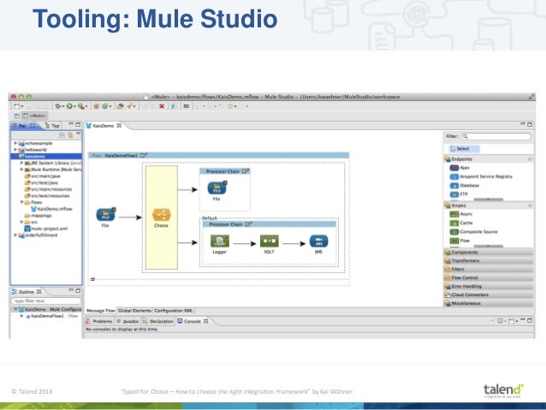Viewport: 546px width, 410px height.
Task: Open the Javadoc tab
Action: pyautogui.click(x=128, y=321)
